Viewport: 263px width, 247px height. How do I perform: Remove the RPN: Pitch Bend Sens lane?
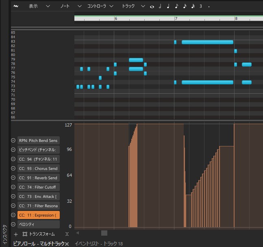click(x=13, y=140)
